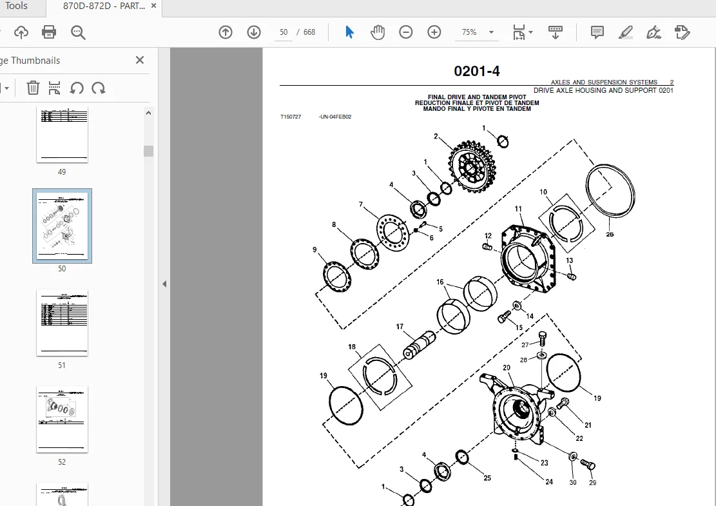Click the date code -UN-04FEB02

pyautogui.click(x=334, y=117)
